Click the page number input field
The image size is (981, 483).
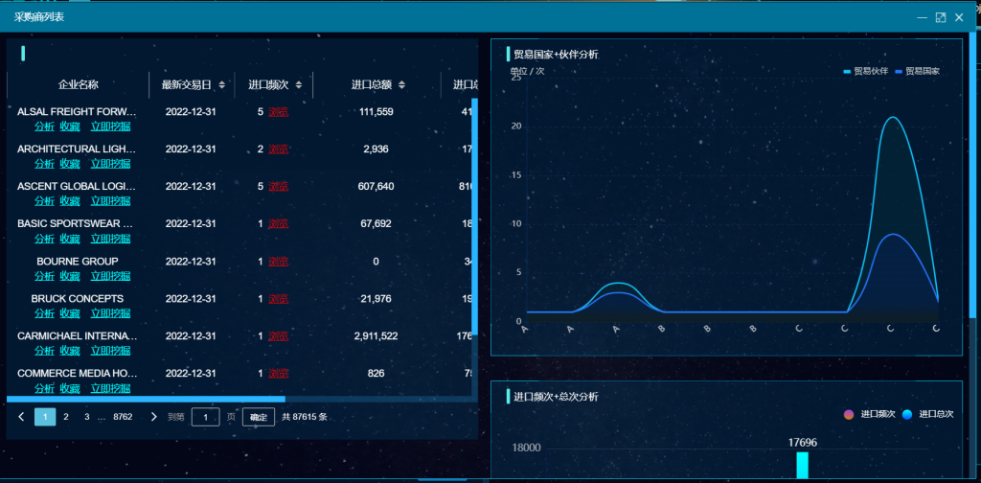click(x=205, y=417)
